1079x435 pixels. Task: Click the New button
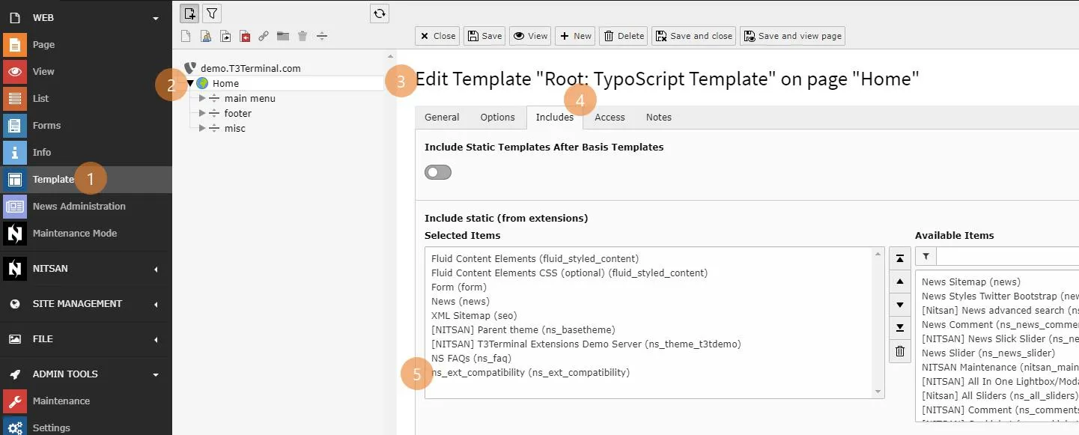coord(575,36)
